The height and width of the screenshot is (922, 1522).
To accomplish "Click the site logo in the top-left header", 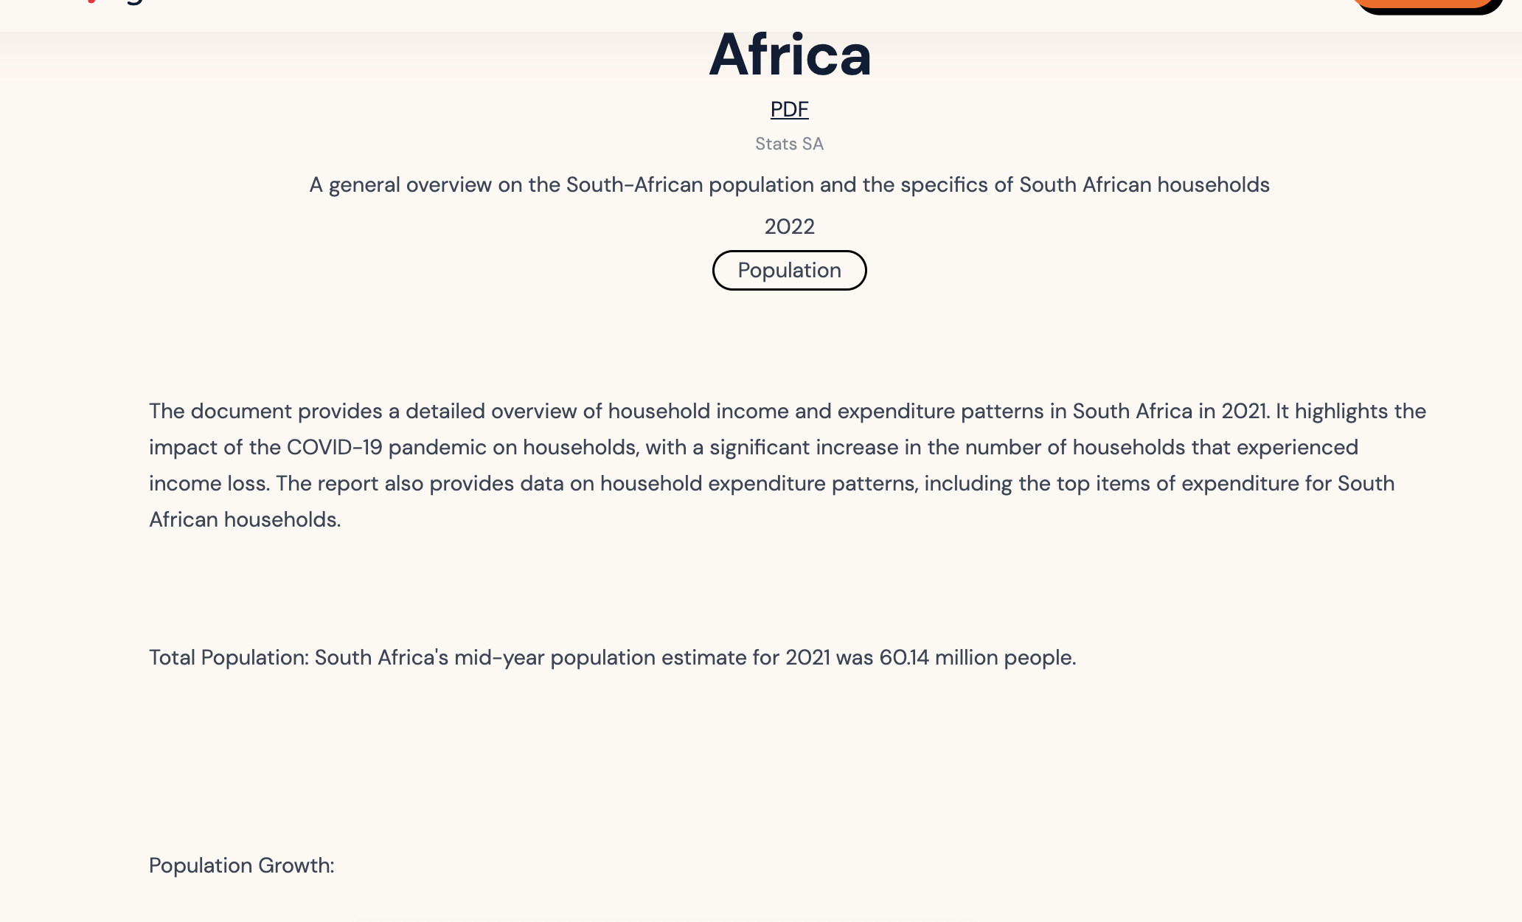I will click(x=111, y=4).
